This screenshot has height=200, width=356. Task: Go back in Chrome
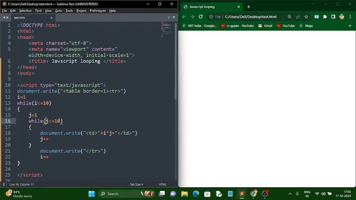coord(184,17)
